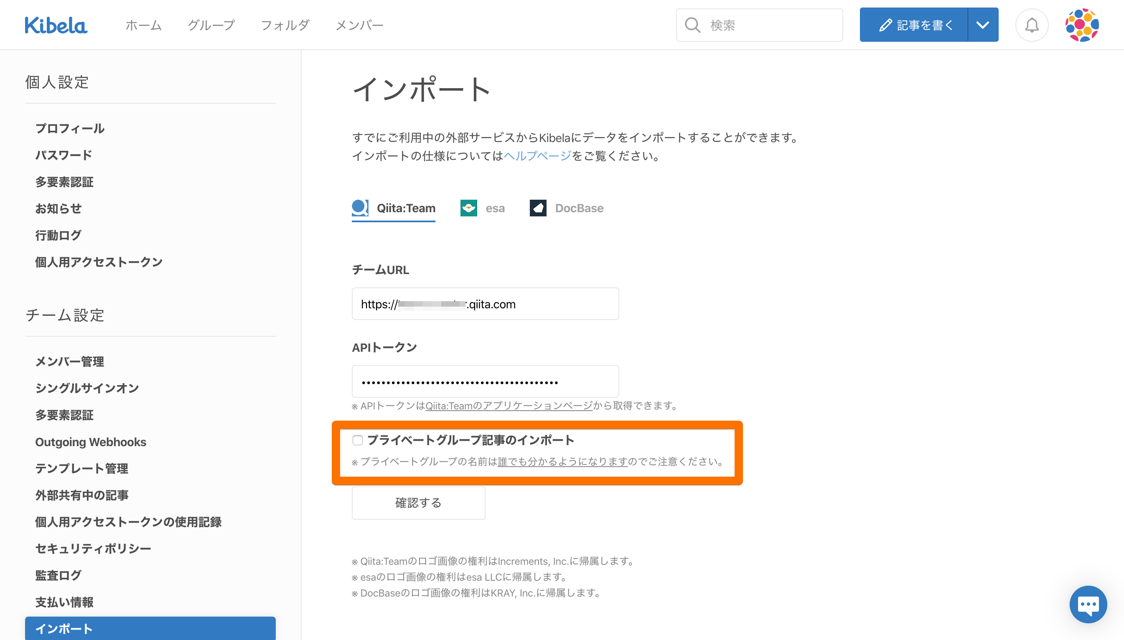Open the user avatar menu
1124x640 pixels.
1081,25
